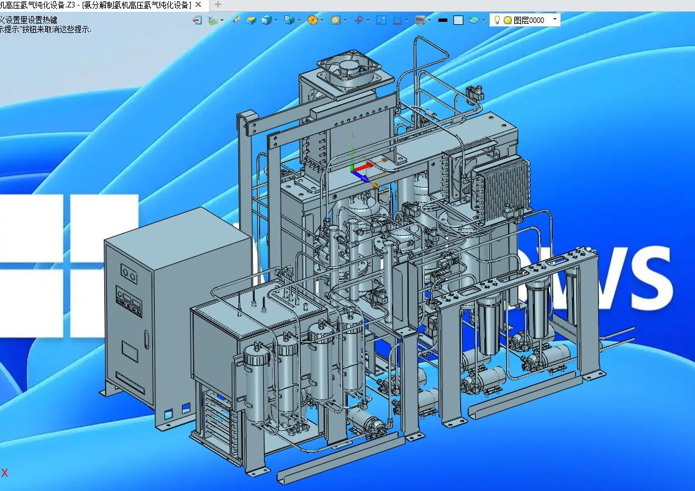Viewport: 695px width, 491px height.
Task: Click the black line color swatch
Action: [x=442, y=20]
